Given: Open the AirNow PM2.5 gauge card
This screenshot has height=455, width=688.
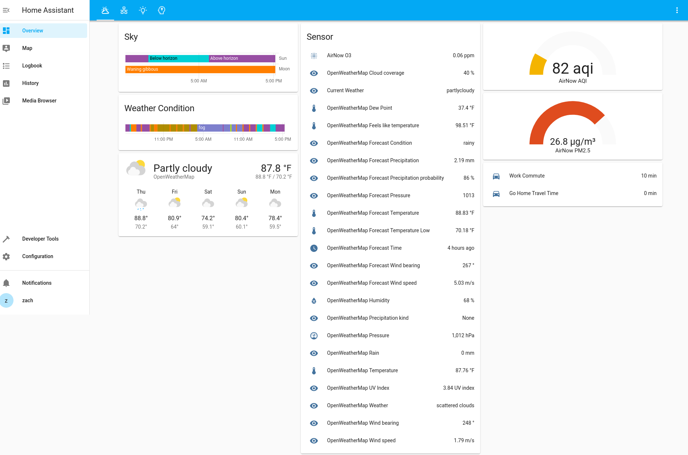Looking at the screenshot, I should point(572,127).
